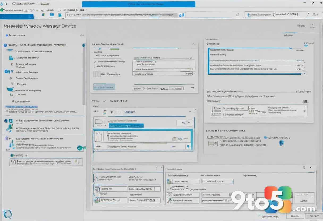The image size is (323, 221).
Task: Click the blue shield icon in the right panel
Action: [282, 143]
